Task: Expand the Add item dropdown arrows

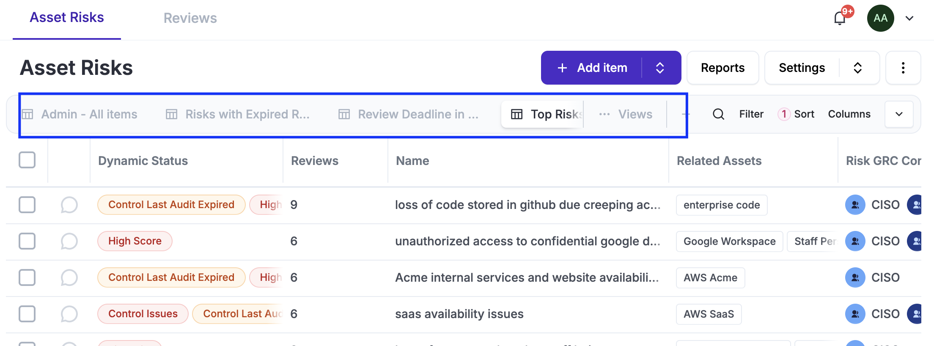Action: tap(660, 68)
